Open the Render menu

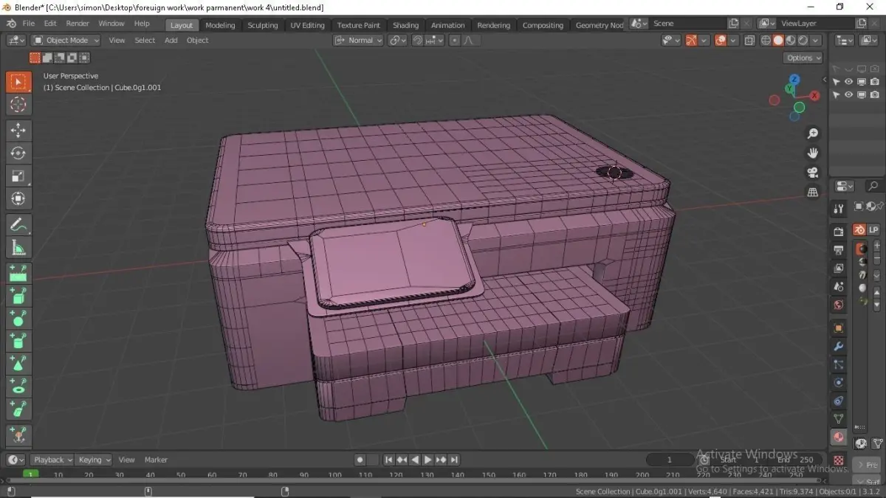pyautogui.click(x=78, y=24)
